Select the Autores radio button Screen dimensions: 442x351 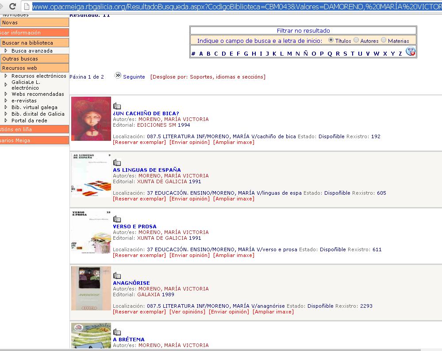pos(356,40)
